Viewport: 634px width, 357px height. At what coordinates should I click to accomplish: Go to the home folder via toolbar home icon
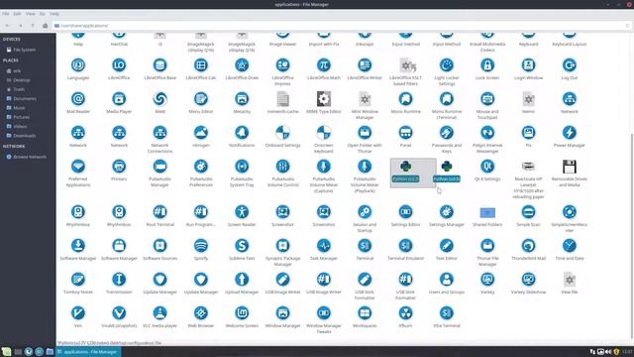click(46, 26)
